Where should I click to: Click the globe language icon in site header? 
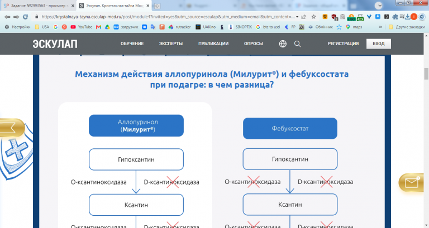point(283,43)
